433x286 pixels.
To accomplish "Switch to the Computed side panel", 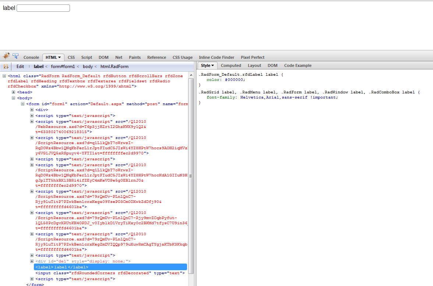I will coord(231,65).
